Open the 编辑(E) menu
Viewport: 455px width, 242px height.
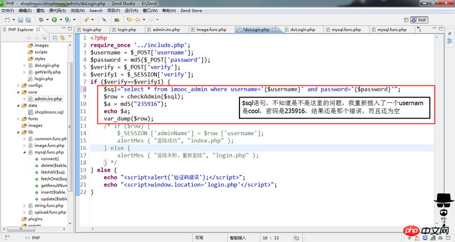[25, 11]
